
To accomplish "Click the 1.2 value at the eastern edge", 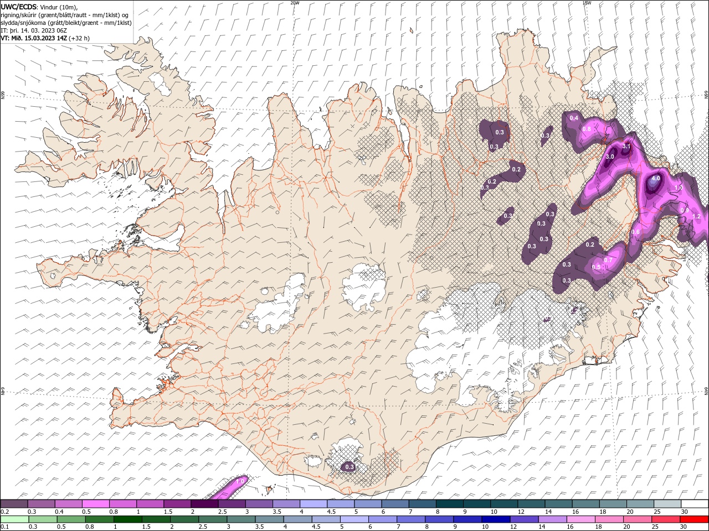I will coord(697,216).
